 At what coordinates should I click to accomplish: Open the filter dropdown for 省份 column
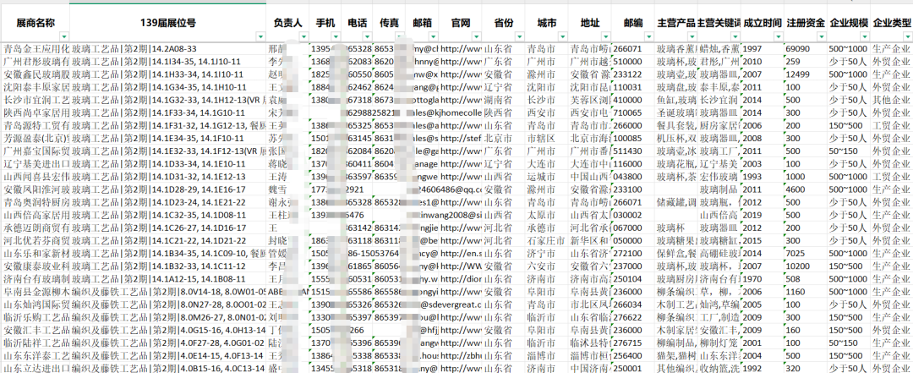519,36
